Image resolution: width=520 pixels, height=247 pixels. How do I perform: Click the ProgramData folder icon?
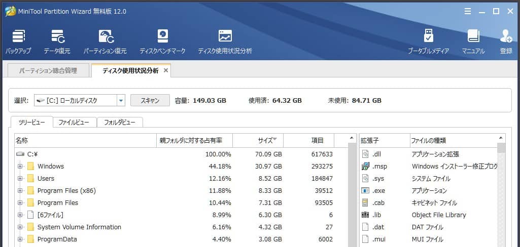coord(31,239)
